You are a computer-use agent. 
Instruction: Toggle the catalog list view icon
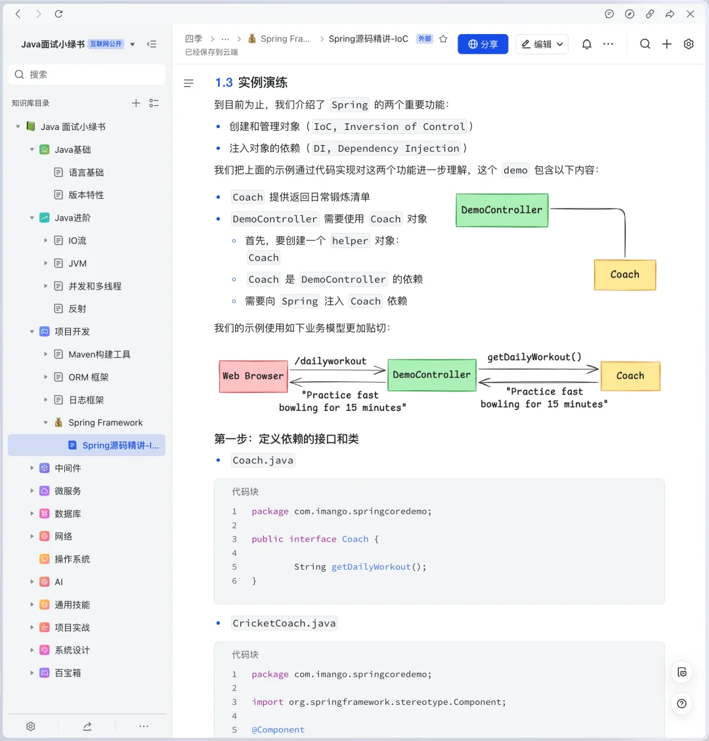click(x=154, y=103)
